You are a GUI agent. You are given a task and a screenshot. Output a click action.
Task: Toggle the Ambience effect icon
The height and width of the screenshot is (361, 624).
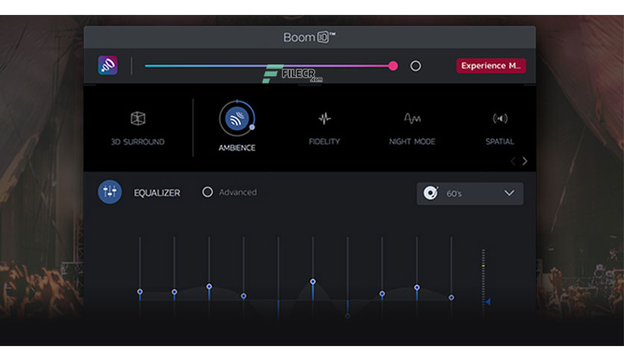237,119
